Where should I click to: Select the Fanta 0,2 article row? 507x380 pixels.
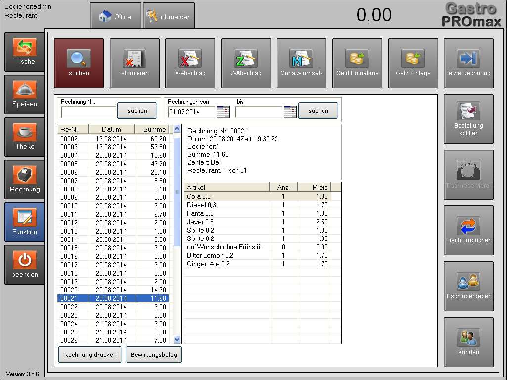(x=258, y=213)
